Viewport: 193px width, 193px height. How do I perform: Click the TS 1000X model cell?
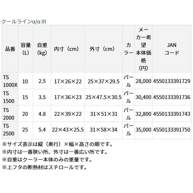click(10, 81)
